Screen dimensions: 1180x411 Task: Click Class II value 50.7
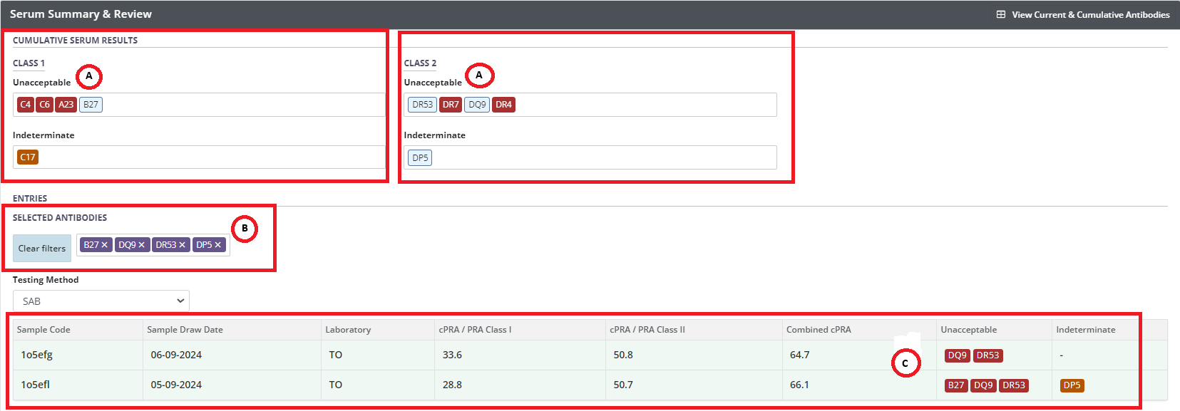coord(623,385)
